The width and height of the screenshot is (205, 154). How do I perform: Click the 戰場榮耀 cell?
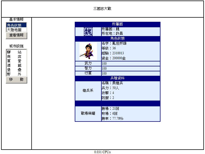(88, 114)
